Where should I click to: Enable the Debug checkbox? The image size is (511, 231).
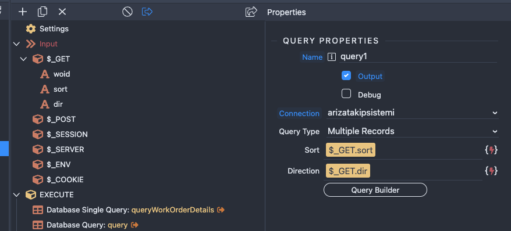[x=346, y=94]
